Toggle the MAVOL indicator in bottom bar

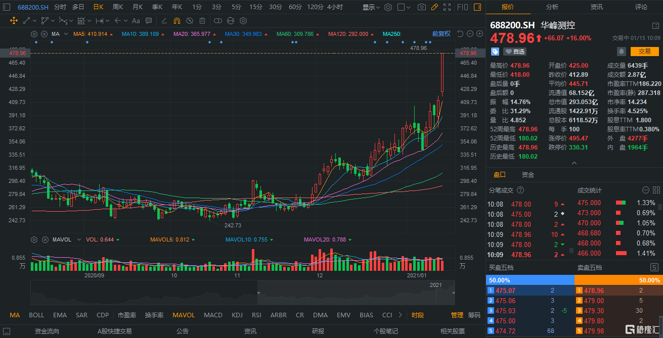pos(184,315)
